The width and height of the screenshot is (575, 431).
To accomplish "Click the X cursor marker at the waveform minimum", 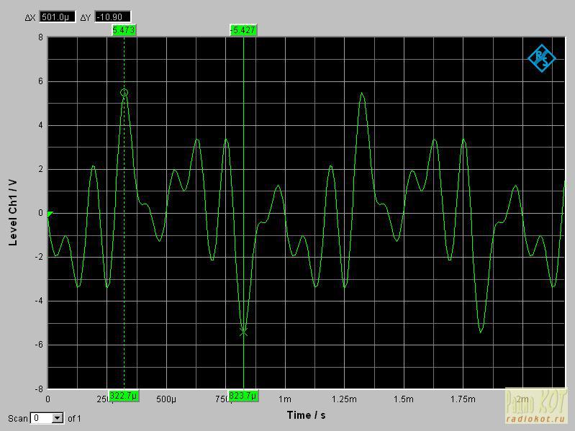I will (x=243, y=332).
